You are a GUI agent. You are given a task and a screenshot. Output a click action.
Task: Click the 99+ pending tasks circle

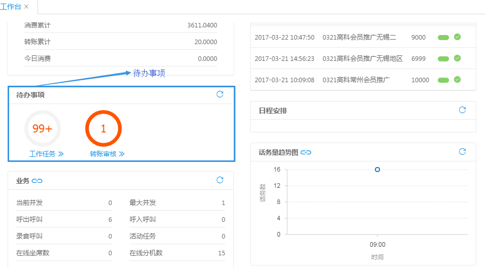pyautogui.click(x=43, y=128)
